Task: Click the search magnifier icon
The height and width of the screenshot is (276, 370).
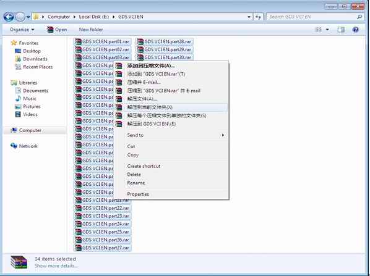Action: [x=359, y=17]
